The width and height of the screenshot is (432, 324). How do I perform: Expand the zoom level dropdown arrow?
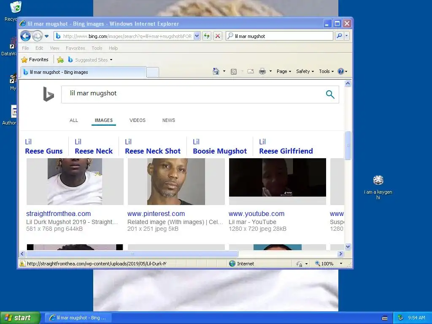pyautogui.click(x=341, y=264)
